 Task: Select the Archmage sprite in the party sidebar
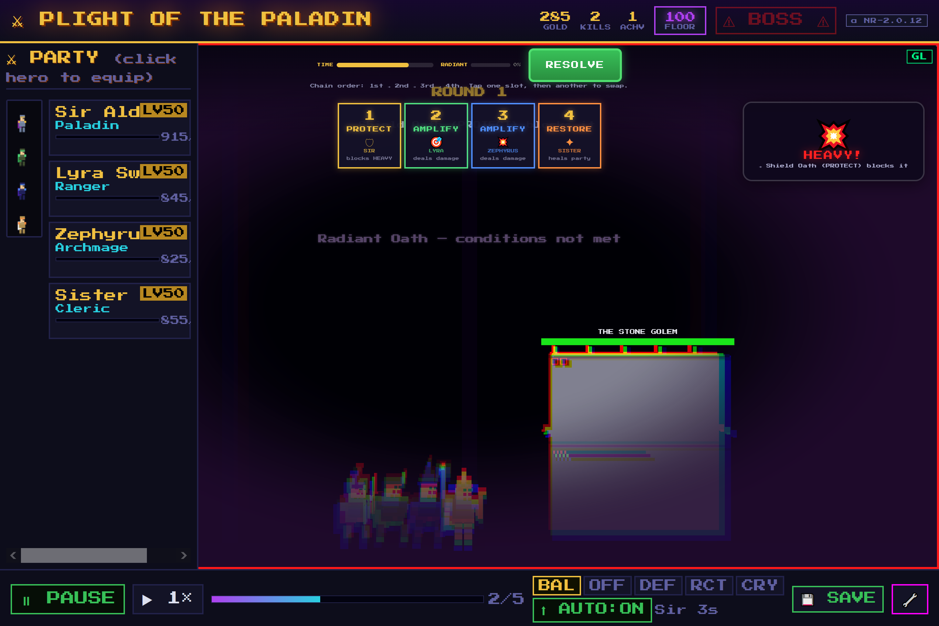point(23,190)
